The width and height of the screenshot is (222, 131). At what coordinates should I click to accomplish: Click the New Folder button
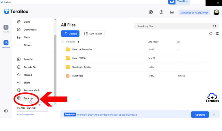(93, 34)
